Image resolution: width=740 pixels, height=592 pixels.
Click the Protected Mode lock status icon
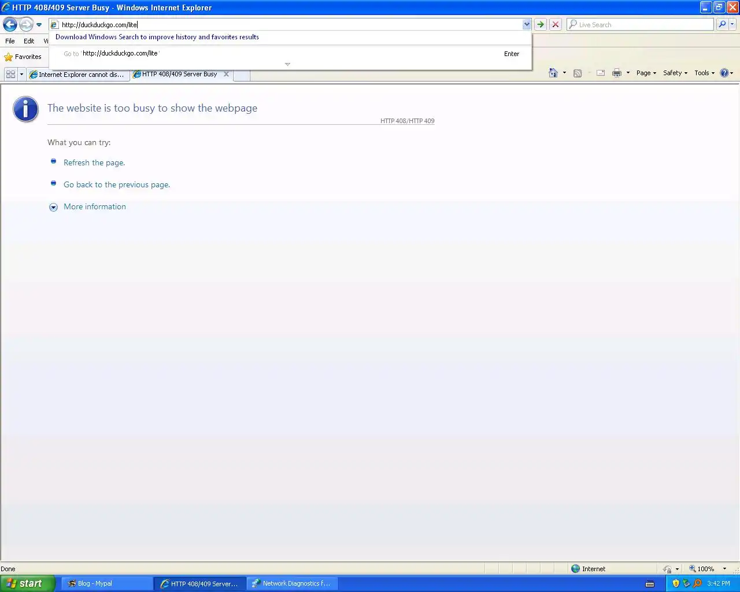667,569
